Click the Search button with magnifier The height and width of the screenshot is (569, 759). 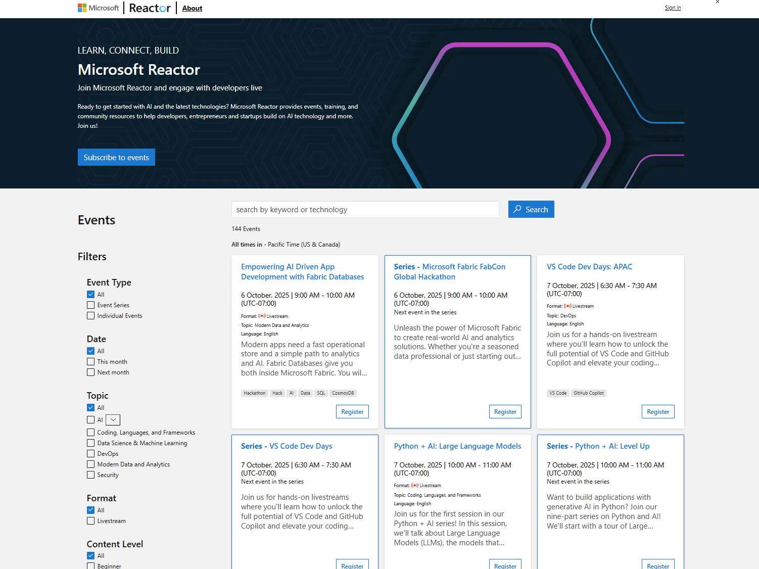531,209
